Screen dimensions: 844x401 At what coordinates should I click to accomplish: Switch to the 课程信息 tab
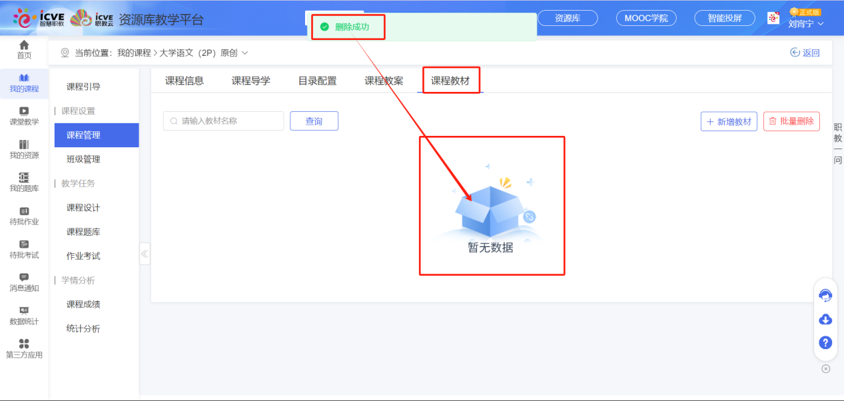tap(185, 79)
